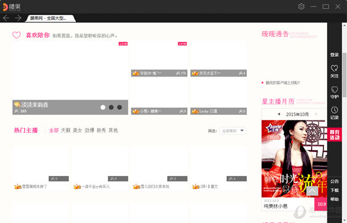The height and width of the screenshot is (223, 347).
Task: Open the 纯美林小易 poster thumbnail
Action: (x=294, y=159)
